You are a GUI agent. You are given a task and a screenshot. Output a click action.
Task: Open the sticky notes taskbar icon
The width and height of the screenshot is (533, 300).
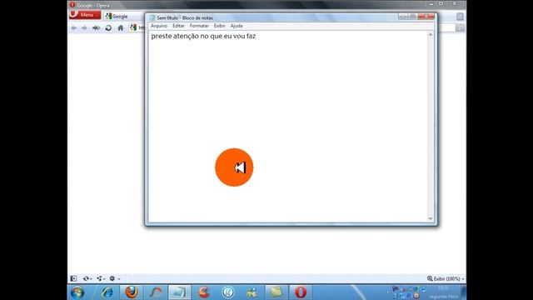pos(276,292)
